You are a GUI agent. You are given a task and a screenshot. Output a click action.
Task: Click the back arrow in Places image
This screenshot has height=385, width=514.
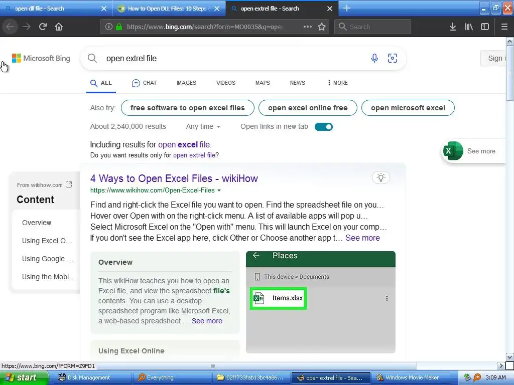pos(256,255)
